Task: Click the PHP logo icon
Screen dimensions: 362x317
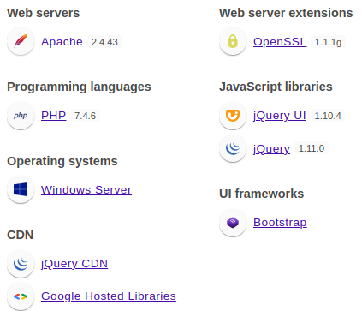Action: 21,116
